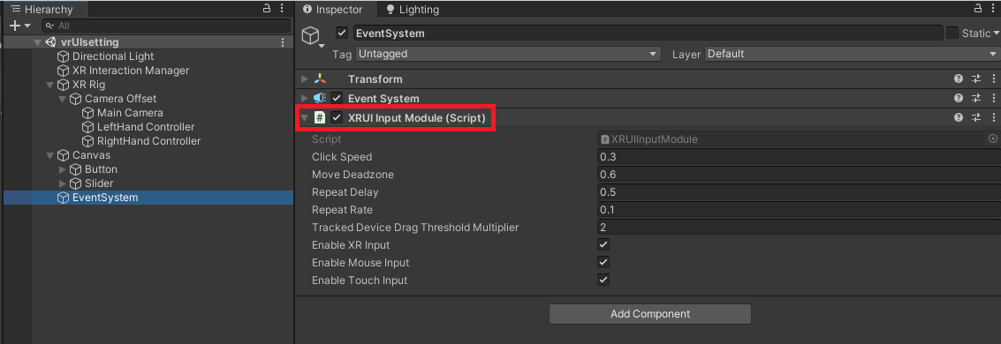Open the Transform component presets icon
Image resolution: width=1001 pixels, height=344 pixels.
coord(976,79)
